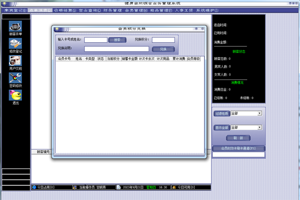Image resolution: width=300 pixels, height=200 pixels.
Task: Click the 当前操作员 status bar icon
Action: click(x=76, y=187)
